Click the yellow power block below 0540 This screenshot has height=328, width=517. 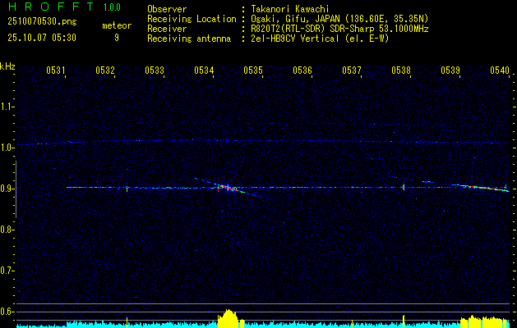point(485,321)
